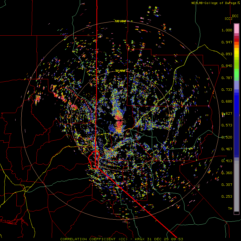Click the TH threshold label in legend
This screenshot has width=241, height=241.
(230, 209)
